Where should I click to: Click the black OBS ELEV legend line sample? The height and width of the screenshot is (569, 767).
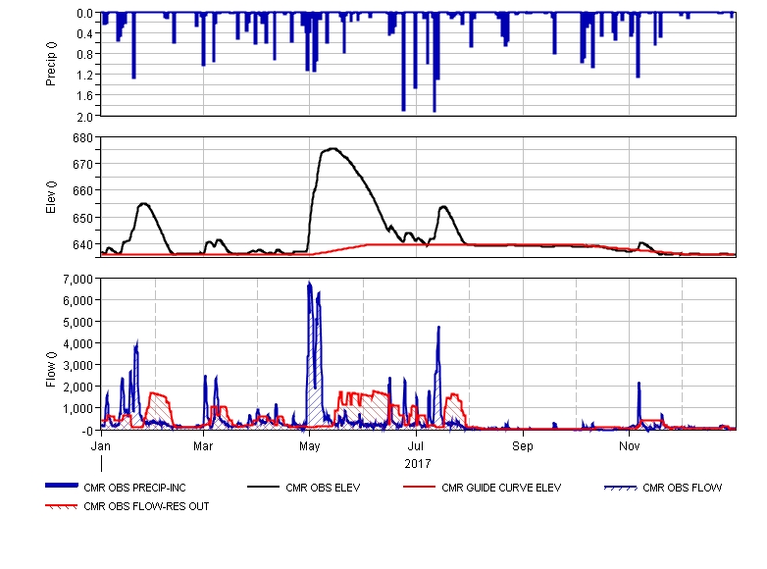click(x=263, y=487)
